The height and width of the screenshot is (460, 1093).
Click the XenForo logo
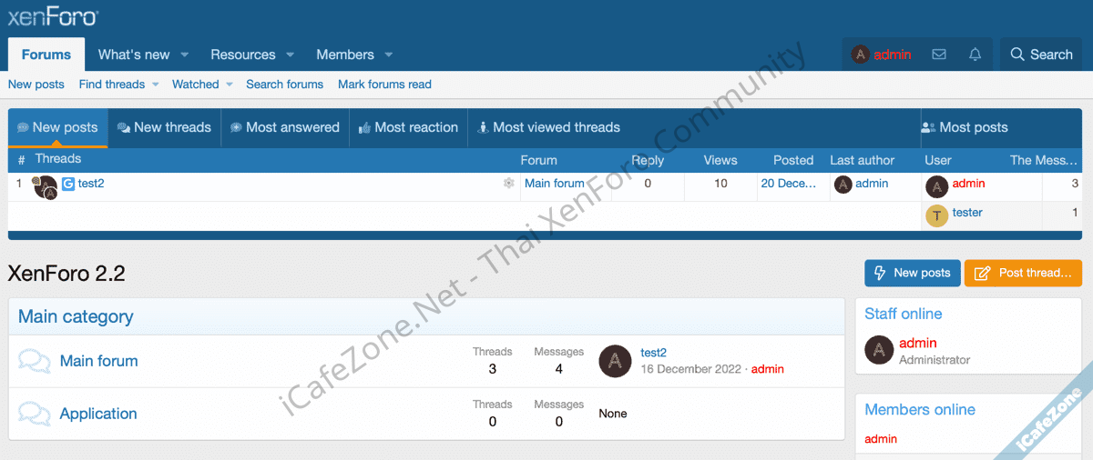pos(53,17)
